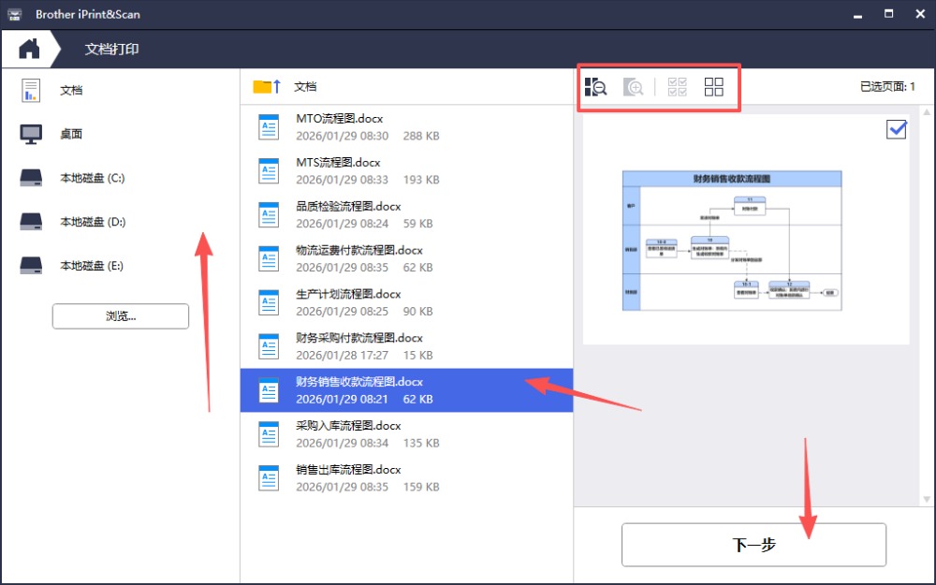Click the 下一步 button

(x=753, y=545)
